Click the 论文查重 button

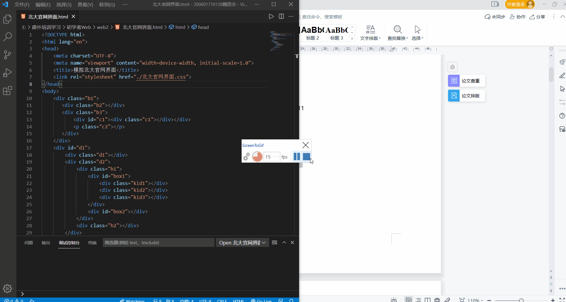click(467, 81)
